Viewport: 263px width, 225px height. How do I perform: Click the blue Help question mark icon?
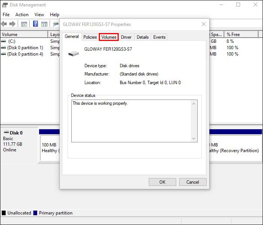(x=35, y=24)
